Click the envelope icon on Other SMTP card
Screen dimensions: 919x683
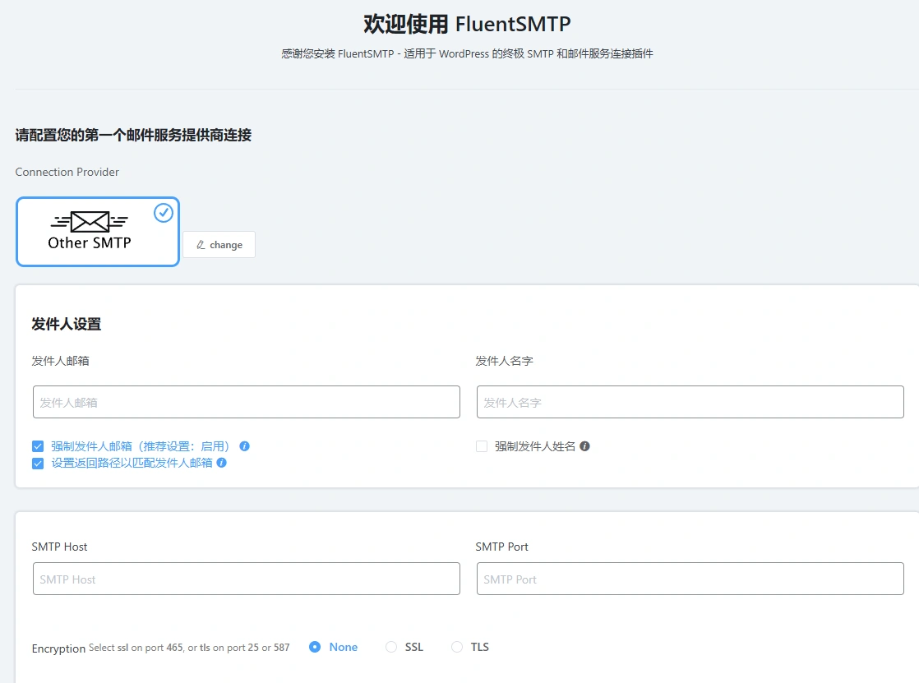[89, 220]
